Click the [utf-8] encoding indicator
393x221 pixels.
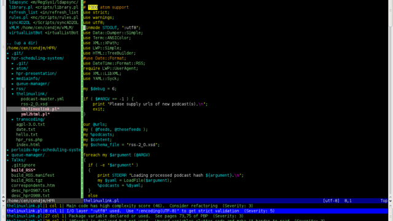[331, 201]
